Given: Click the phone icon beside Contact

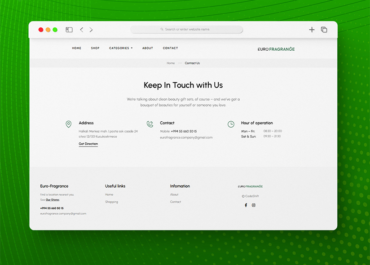Looking at the screenshot, I should pyautogui.click(x=150, y=124).
